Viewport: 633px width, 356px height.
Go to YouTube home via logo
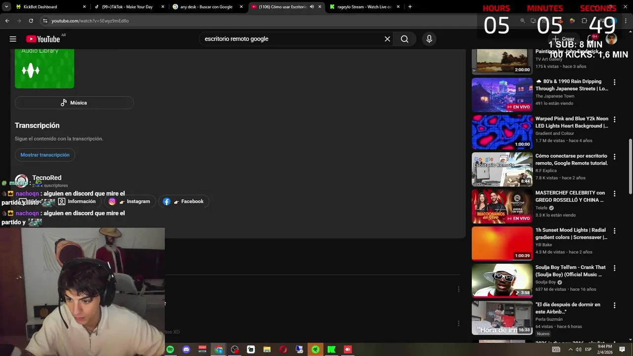click(x=43, y=39)
